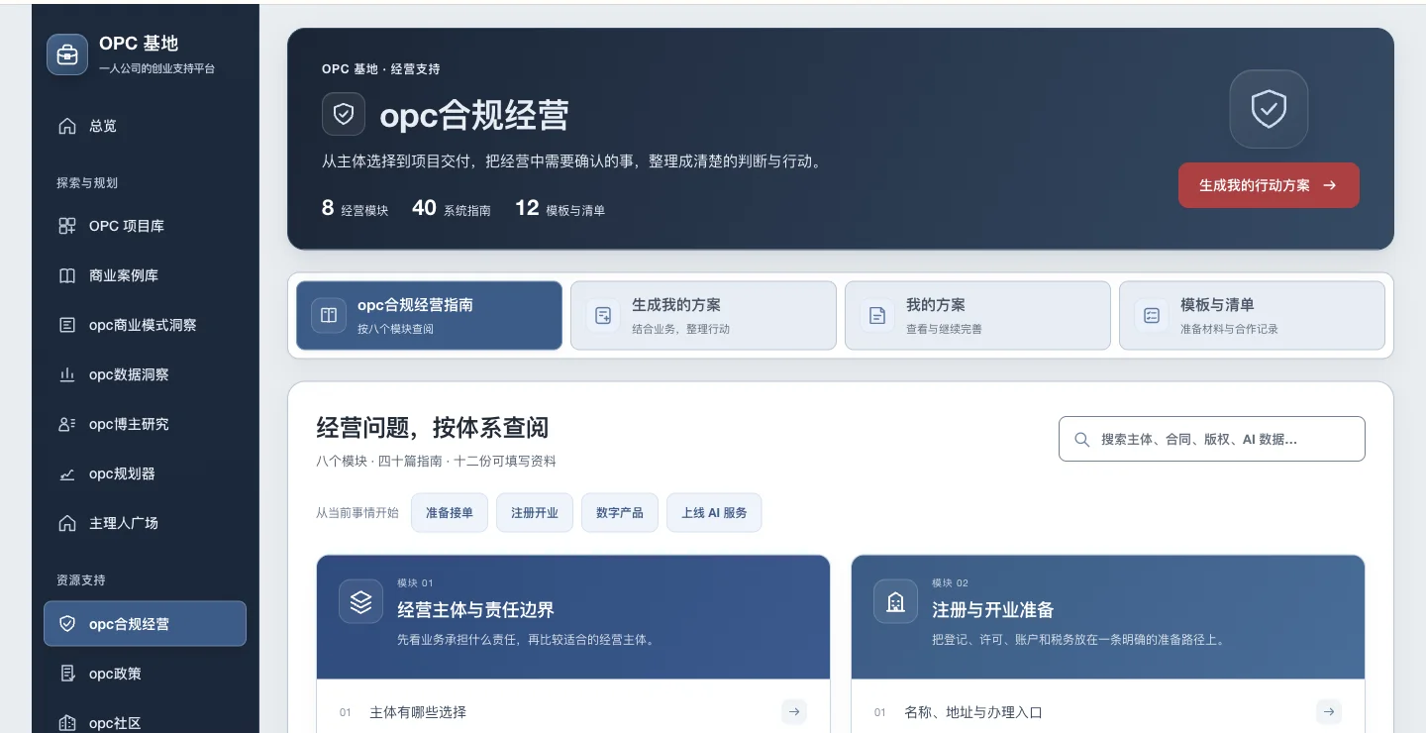Select opc数据洞察 in the sidebar
This screenshot has height=733, width=1426.
click(x=145, y=374)
